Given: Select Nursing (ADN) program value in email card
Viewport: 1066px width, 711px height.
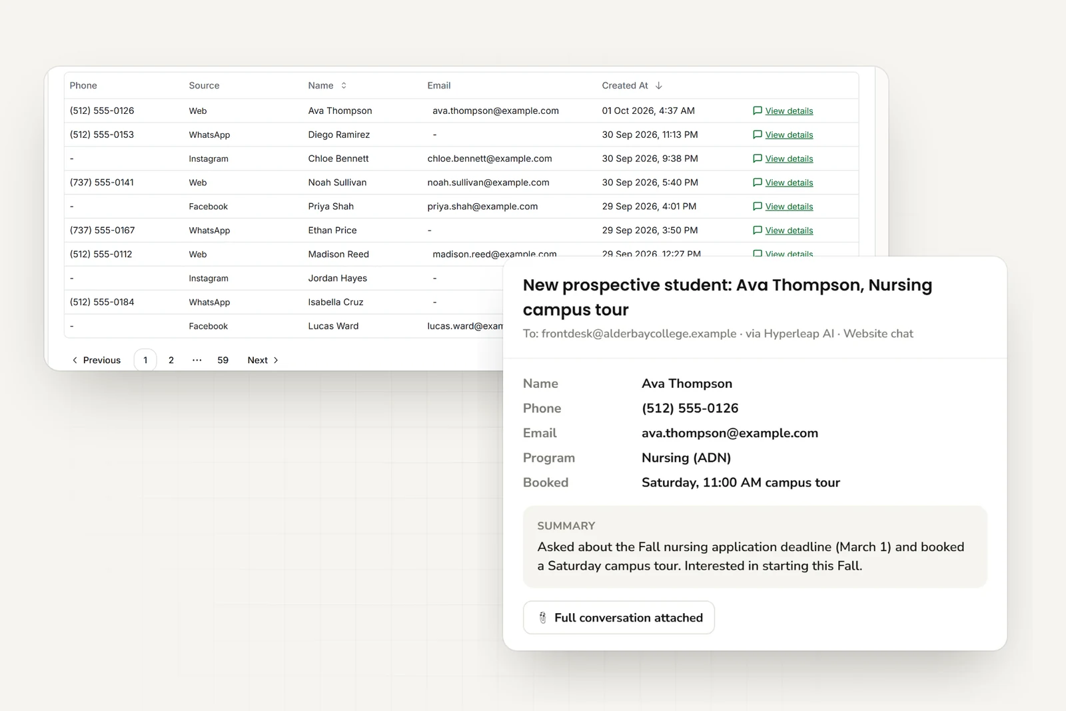Looking at the screenshot, I should point(686,458).
